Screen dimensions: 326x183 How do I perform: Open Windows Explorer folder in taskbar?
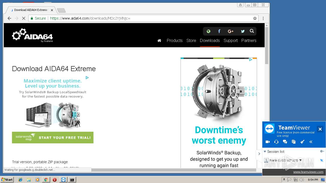click(29, 180)
